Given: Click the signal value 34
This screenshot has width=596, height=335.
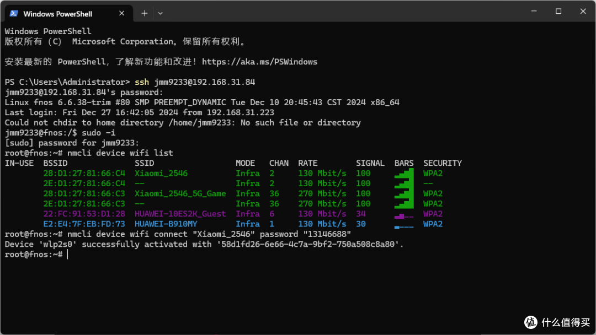Looking at the screenshot, I should pos(361,214).
